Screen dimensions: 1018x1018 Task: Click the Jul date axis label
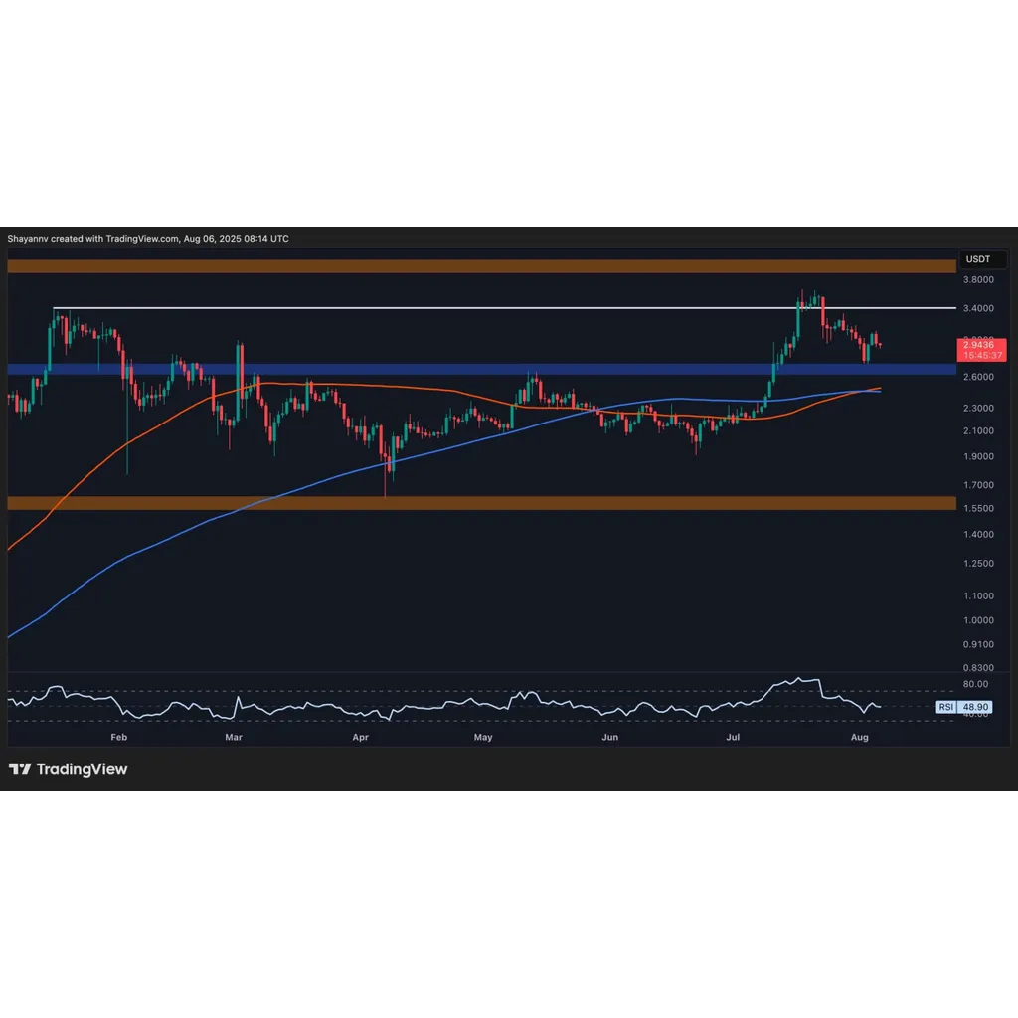pyautogui.click(x=733, y=737)
